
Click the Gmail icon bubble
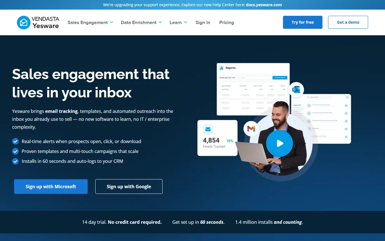tap(251, 129)
